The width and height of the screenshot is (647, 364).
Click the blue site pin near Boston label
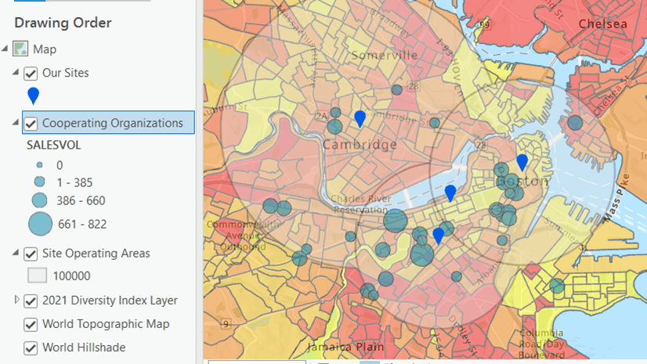point(522,162)
